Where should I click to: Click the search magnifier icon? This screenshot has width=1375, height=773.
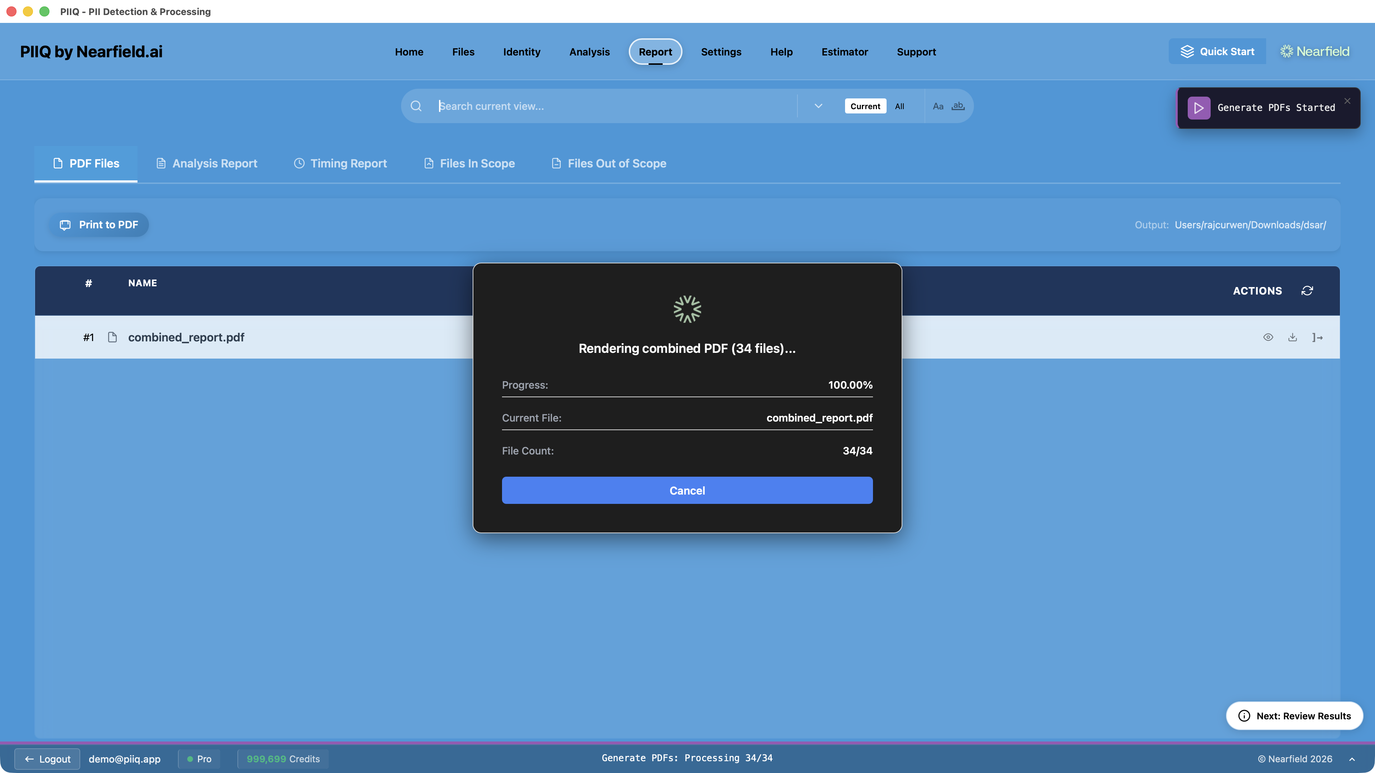pos(416,106)
